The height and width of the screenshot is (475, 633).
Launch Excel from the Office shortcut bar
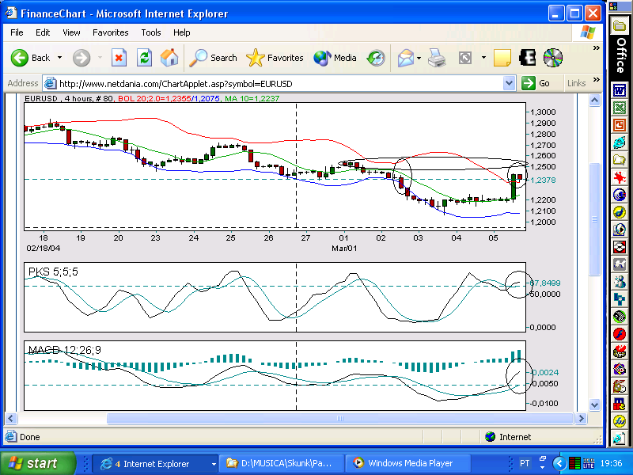coord(620,108)
